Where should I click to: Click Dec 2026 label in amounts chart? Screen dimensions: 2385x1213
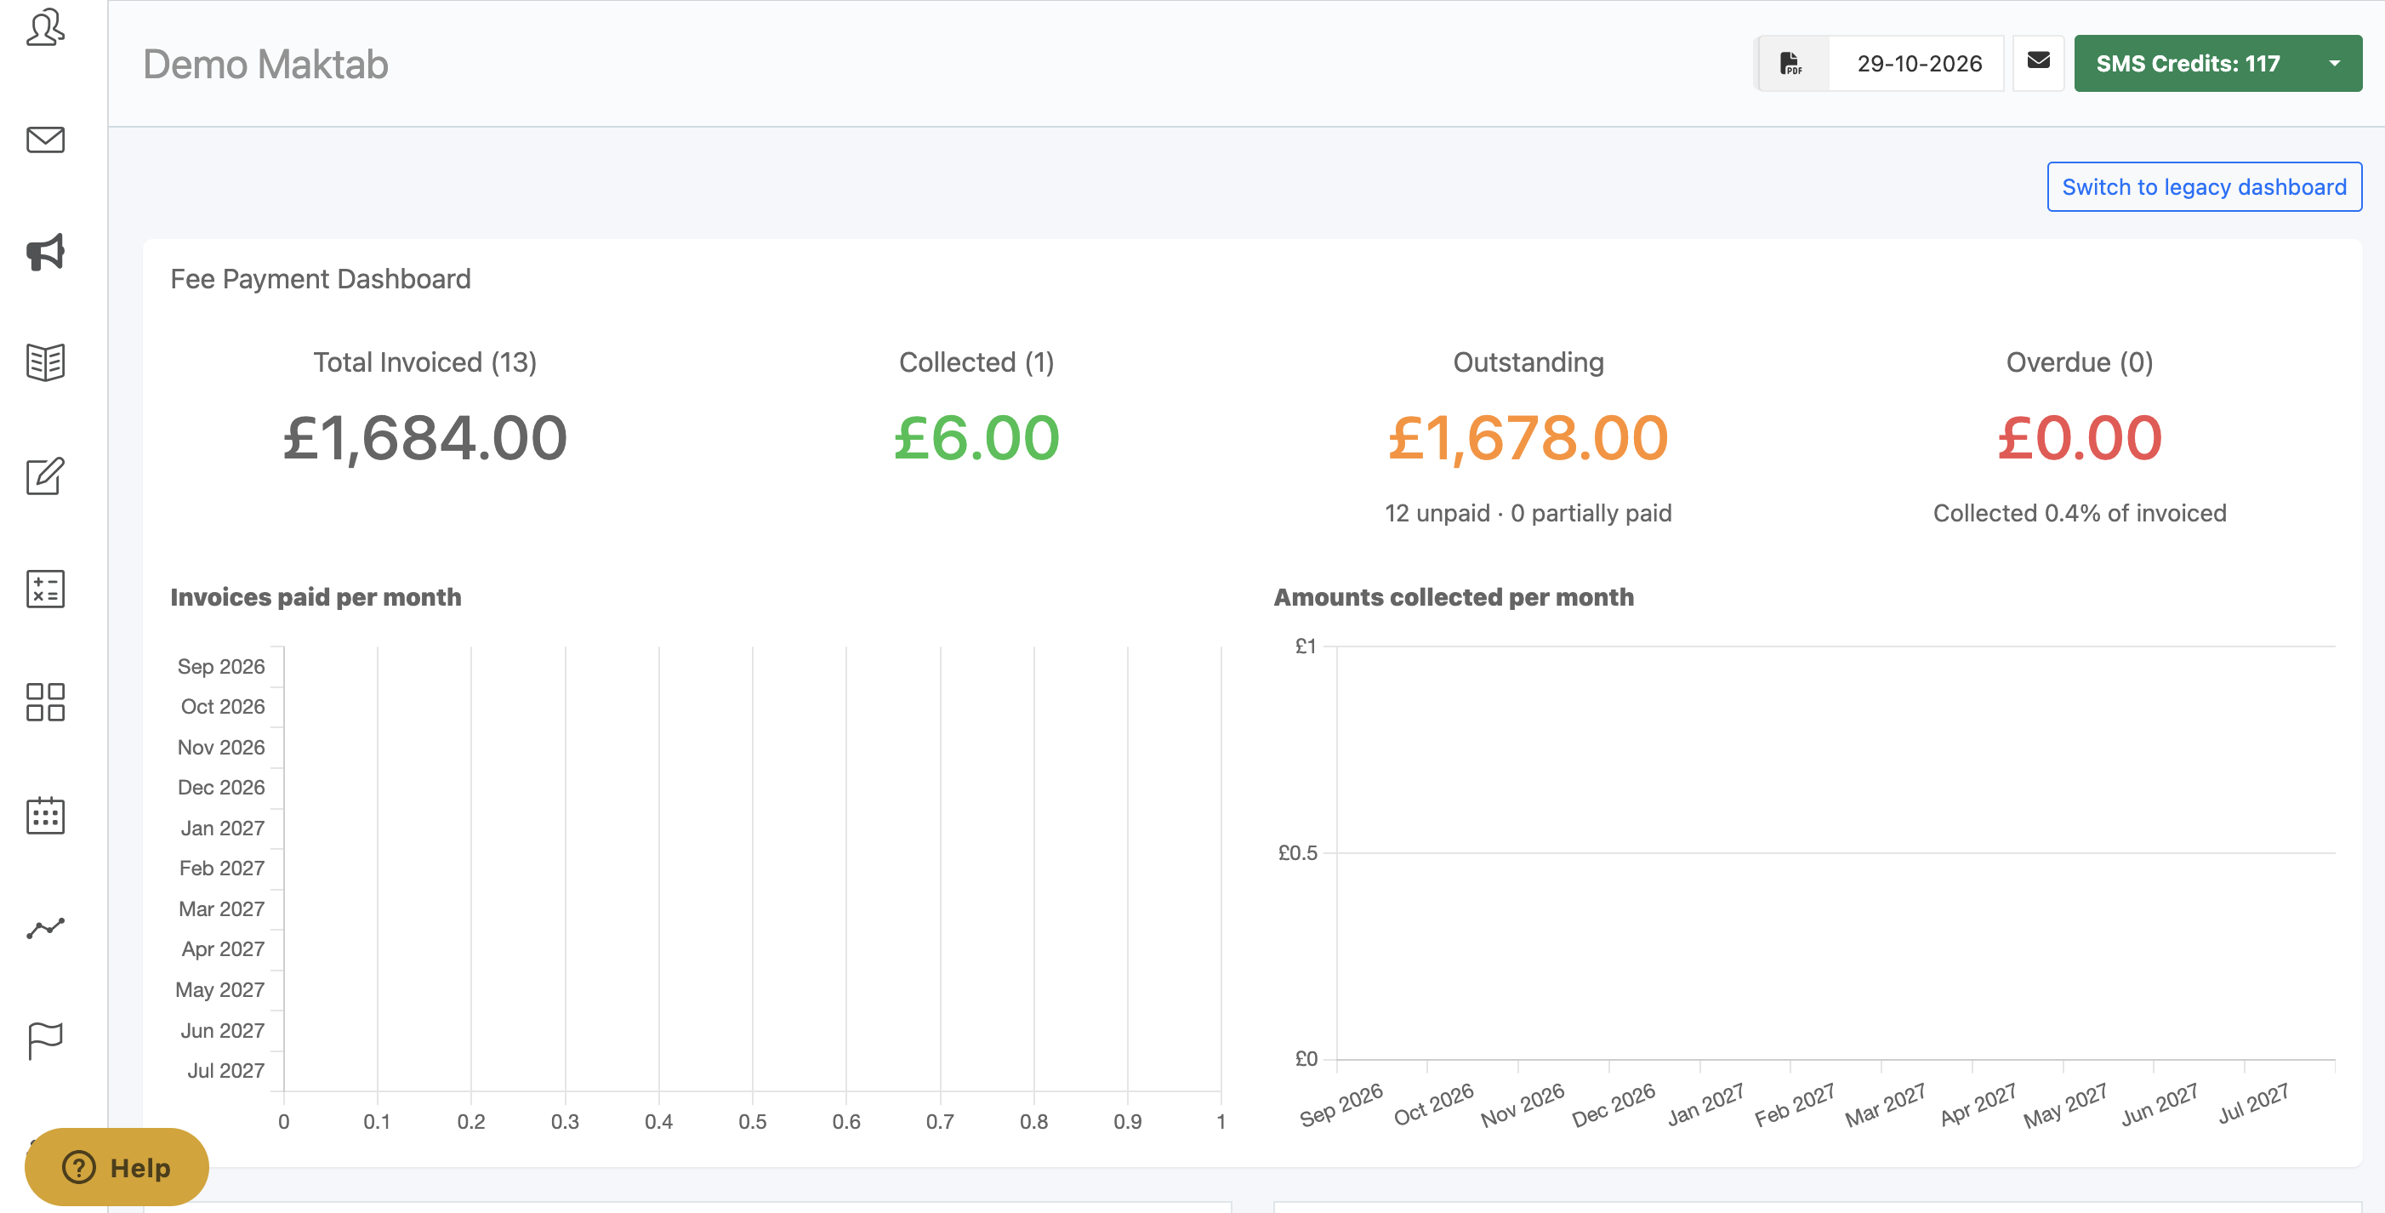(x=1614, y=1105)
